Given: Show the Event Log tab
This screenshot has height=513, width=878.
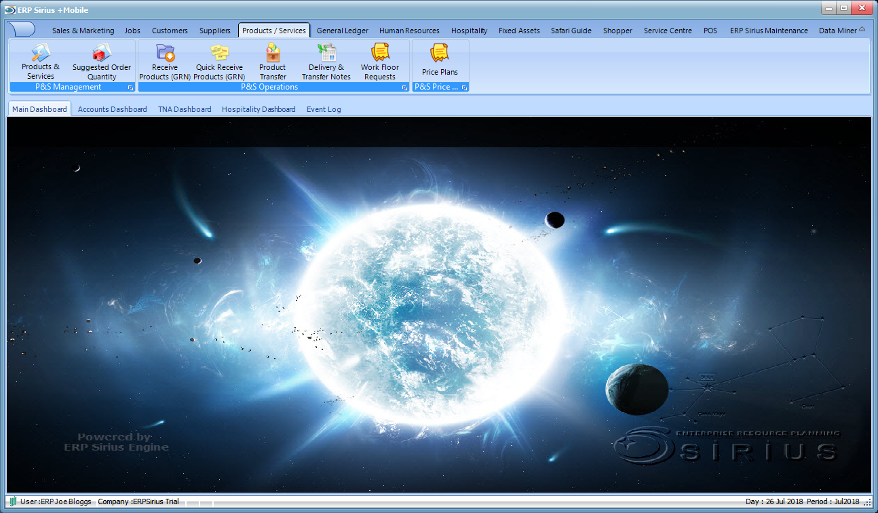Looking at the screenshot, I should pyautogui.click(x=324, y=109).
